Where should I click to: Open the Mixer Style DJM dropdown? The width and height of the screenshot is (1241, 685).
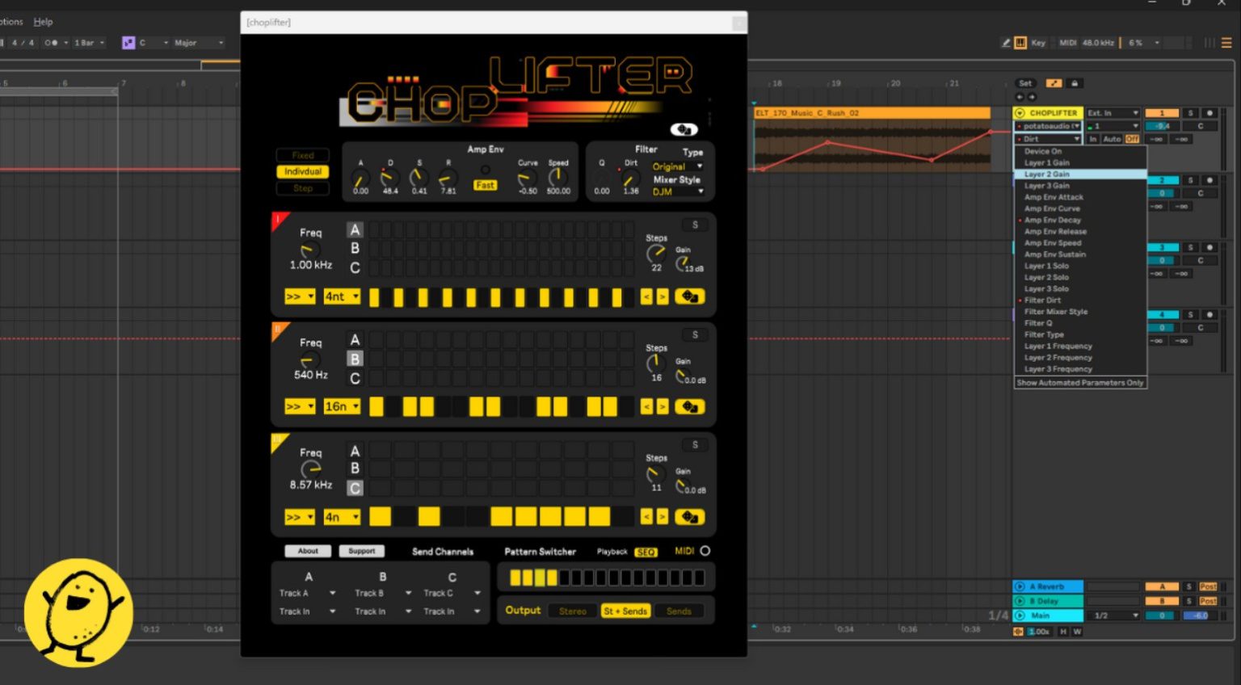tap(677, 191)
